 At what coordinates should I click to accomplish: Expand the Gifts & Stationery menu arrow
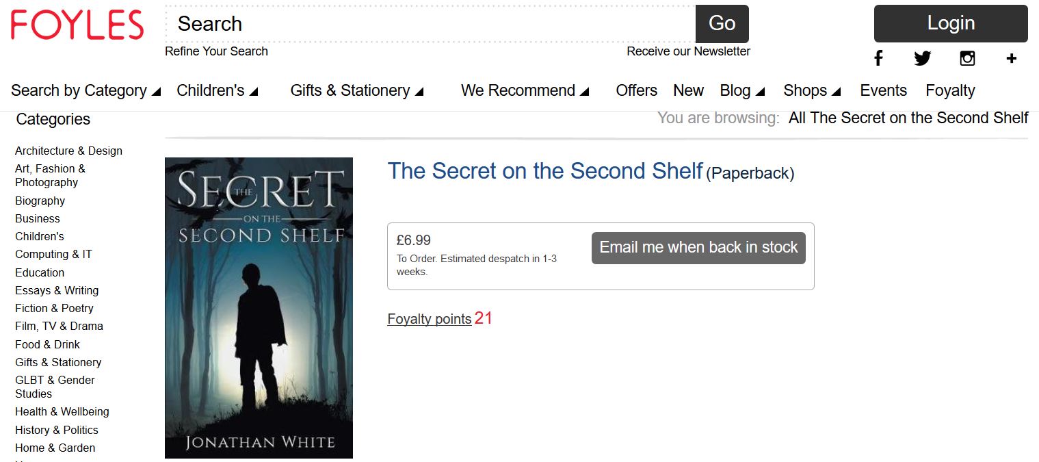[x=419, y=92]
